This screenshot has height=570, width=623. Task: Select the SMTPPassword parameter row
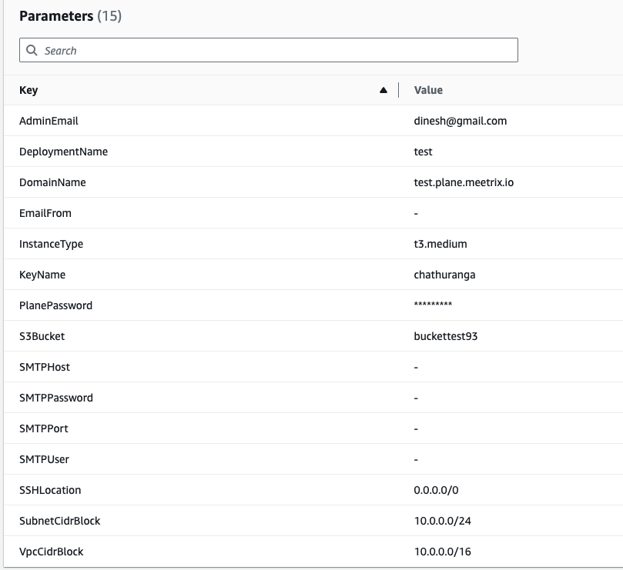coord(56,398)
